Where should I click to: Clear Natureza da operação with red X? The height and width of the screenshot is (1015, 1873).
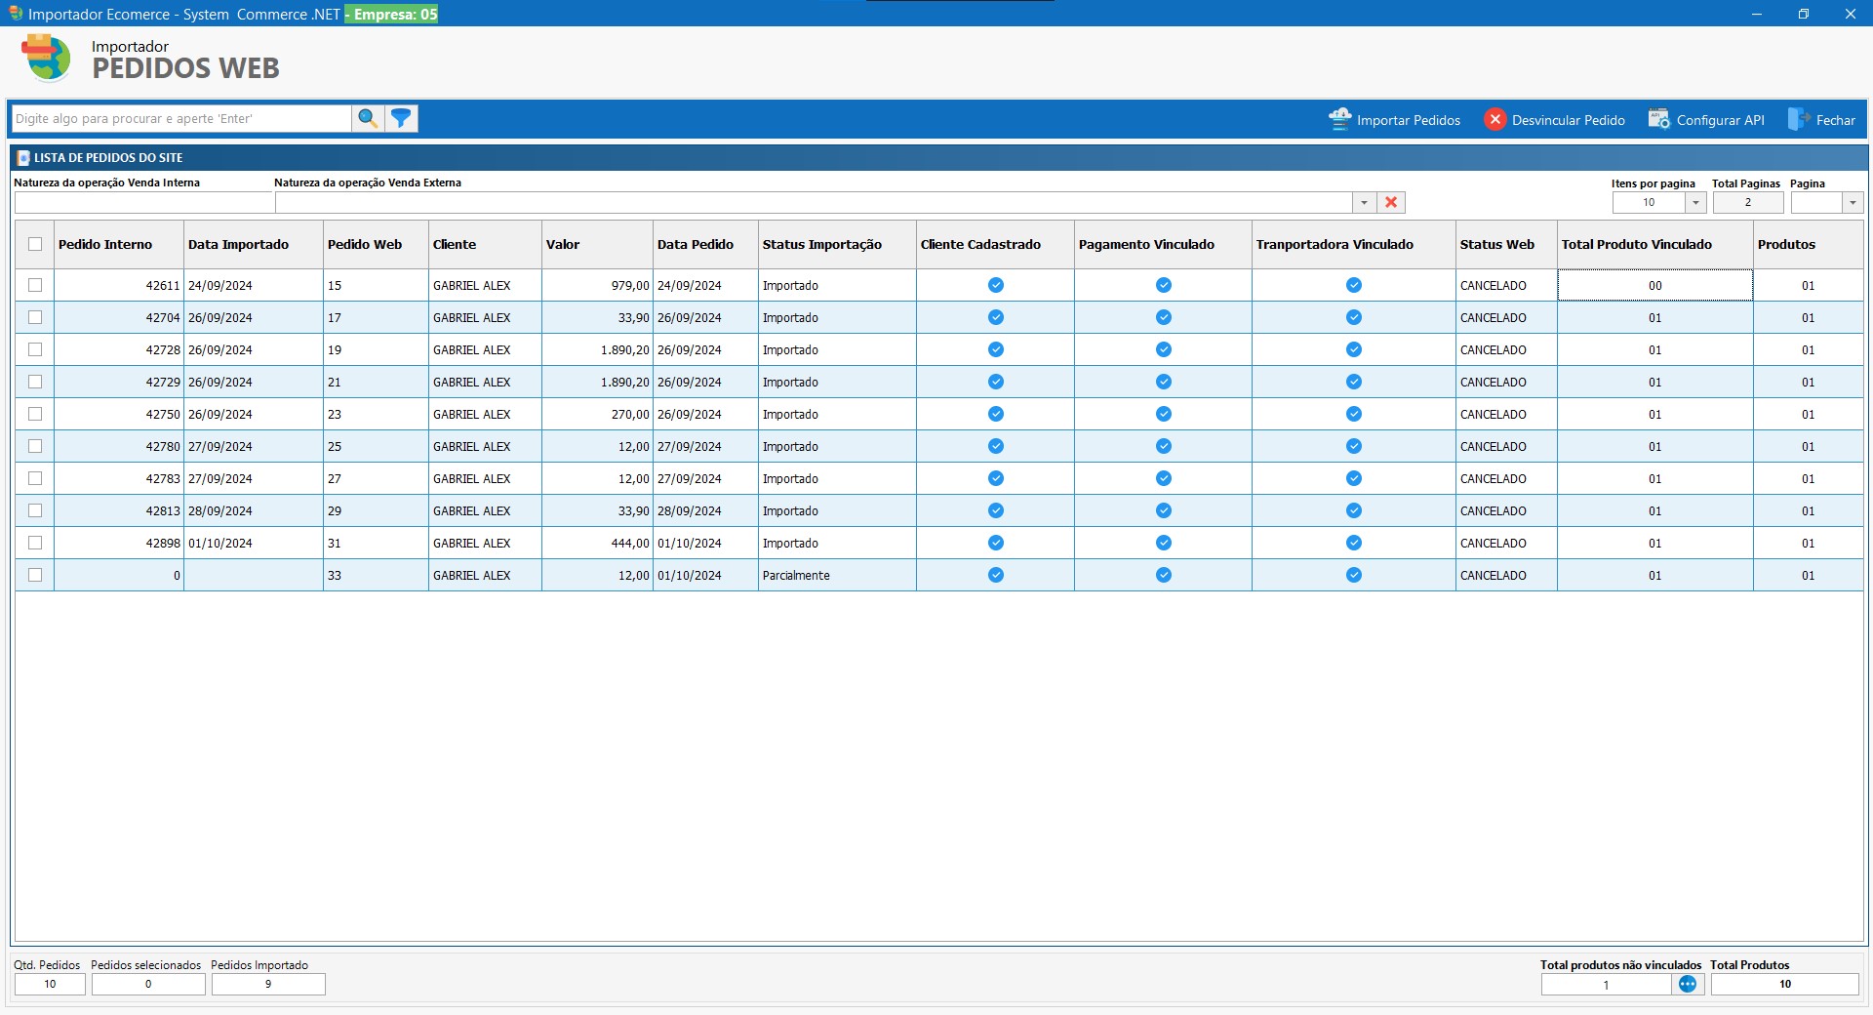click(1391, 202)
